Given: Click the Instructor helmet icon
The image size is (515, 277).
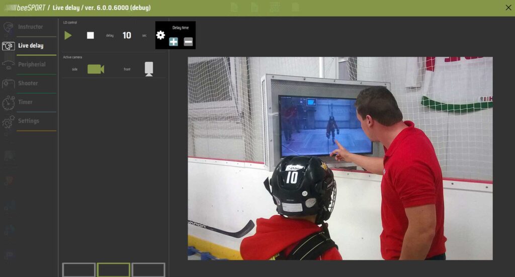Looking at the screenshot, I should (8, 27).
